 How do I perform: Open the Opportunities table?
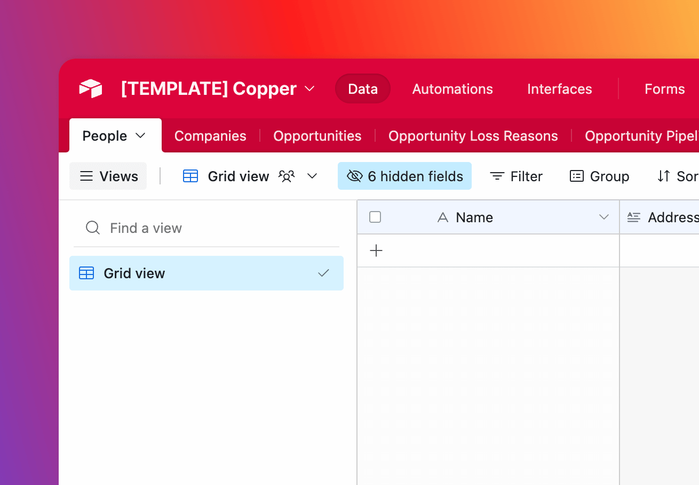317,136
